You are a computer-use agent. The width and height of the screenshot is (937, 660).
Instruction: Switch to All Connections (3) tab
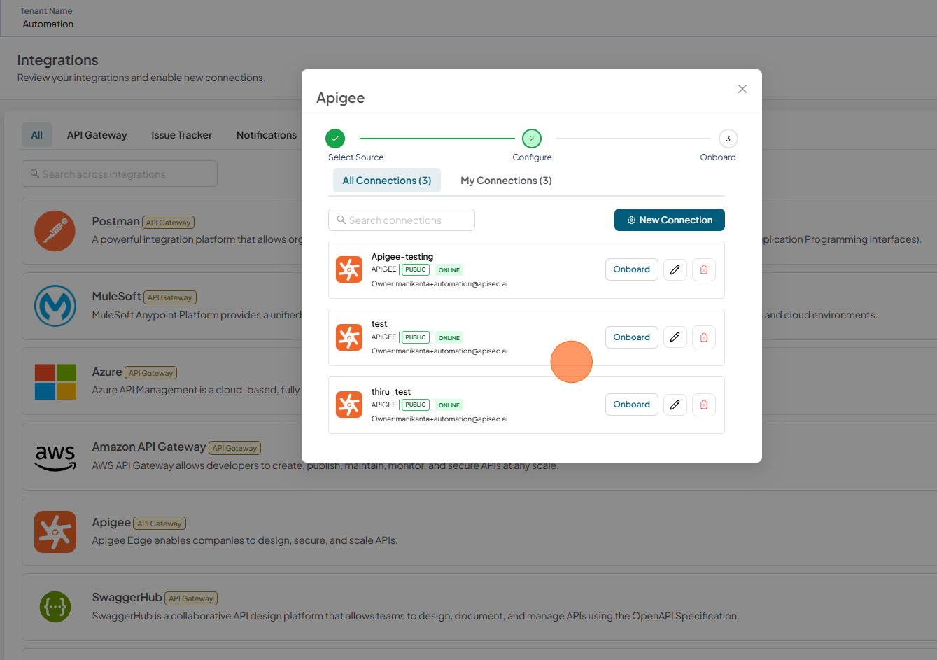[x=387, y=181]
